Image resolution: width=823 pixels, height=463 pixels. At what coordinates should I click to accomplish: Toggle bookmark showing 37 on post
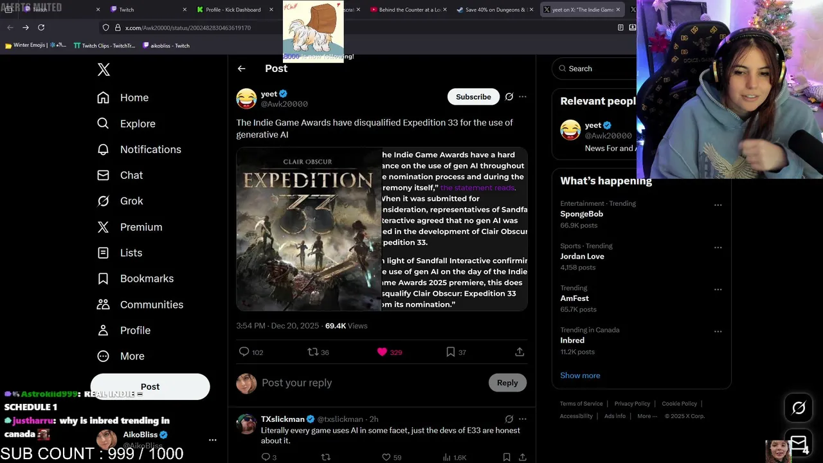[x=451, y=352]
